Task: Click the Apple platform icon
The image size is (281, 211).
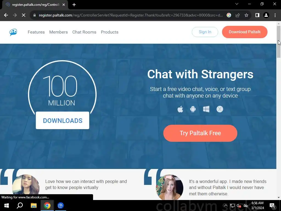Action: 180,109
